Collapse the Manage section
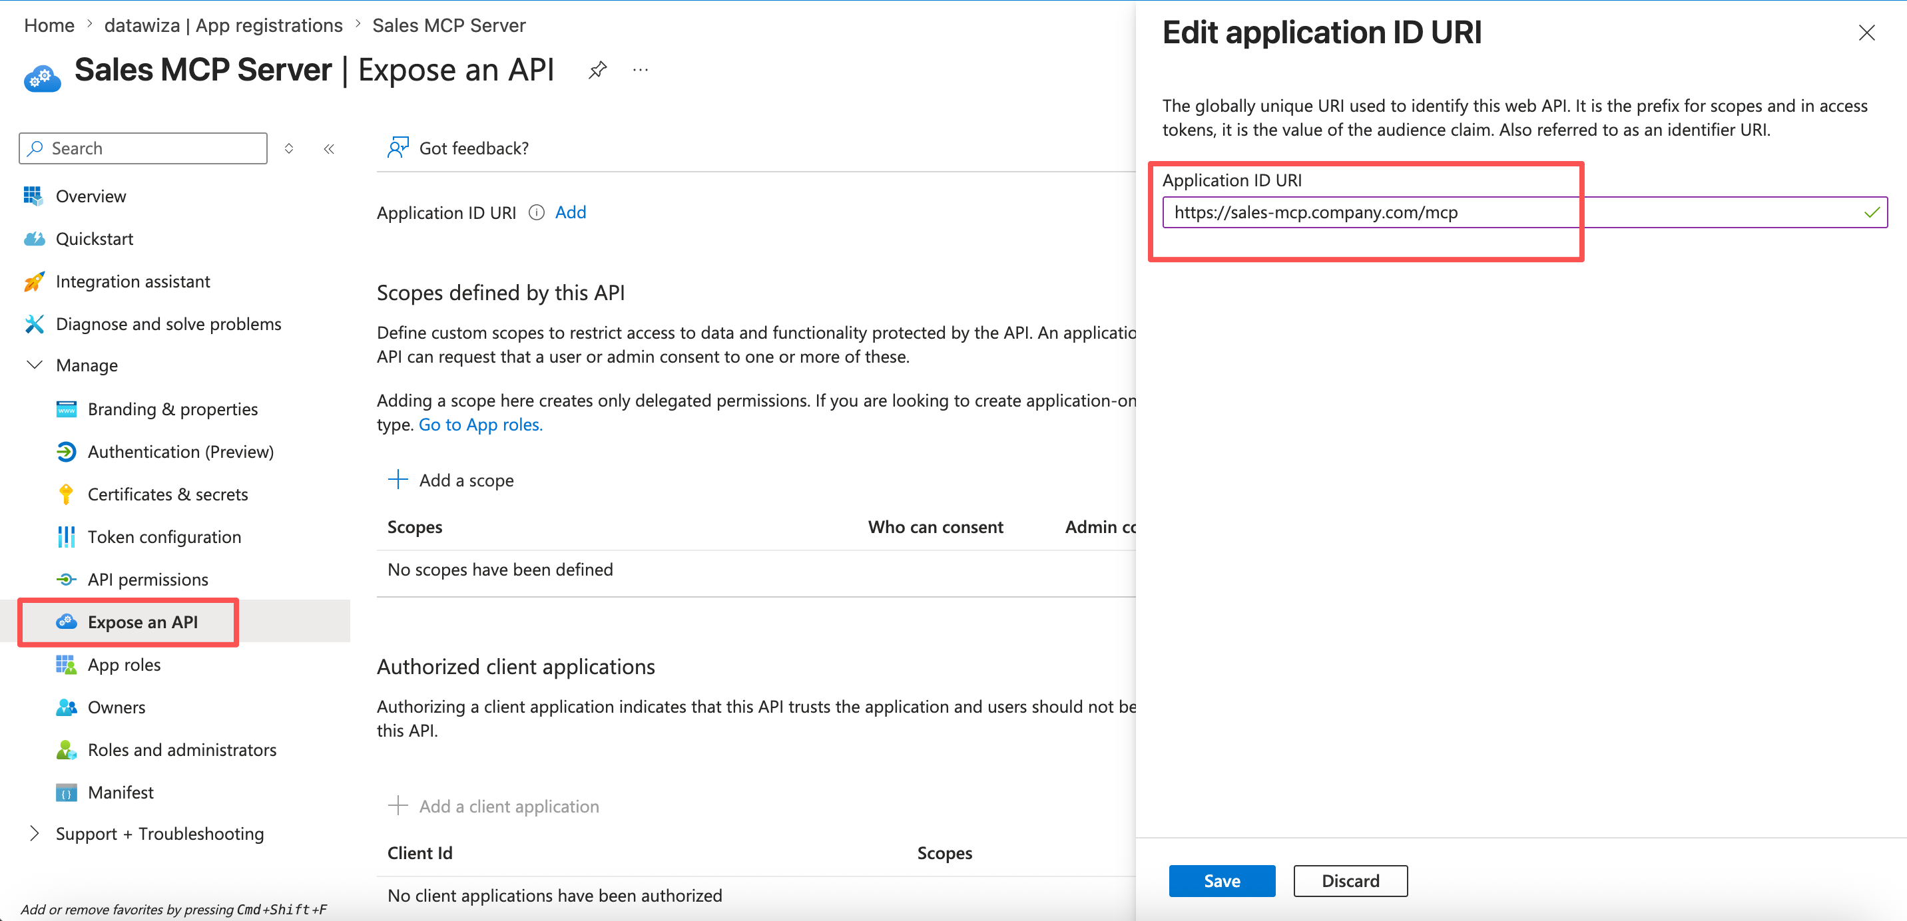The width and height of the screenshot is (1907, 921). tap(35, 365)
